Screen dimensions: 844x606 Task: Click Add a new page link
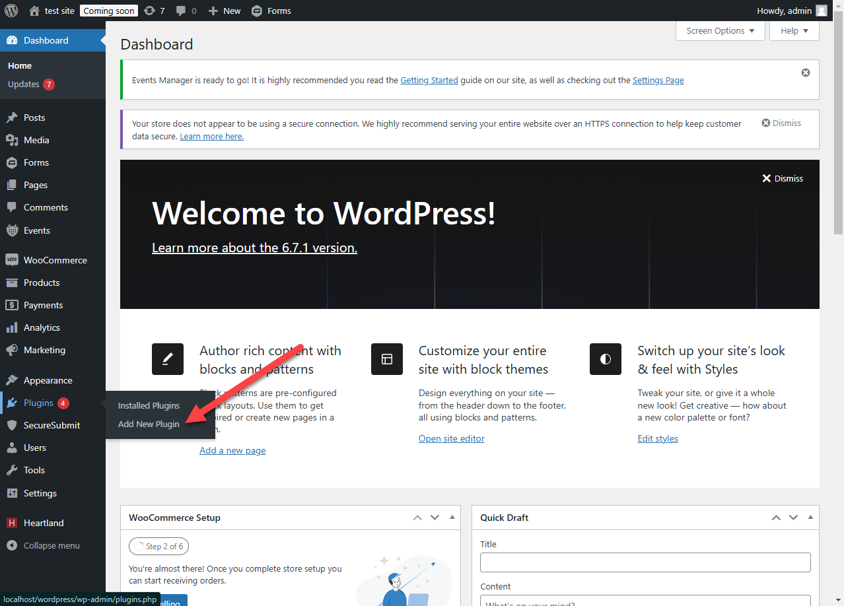[232, 450]
